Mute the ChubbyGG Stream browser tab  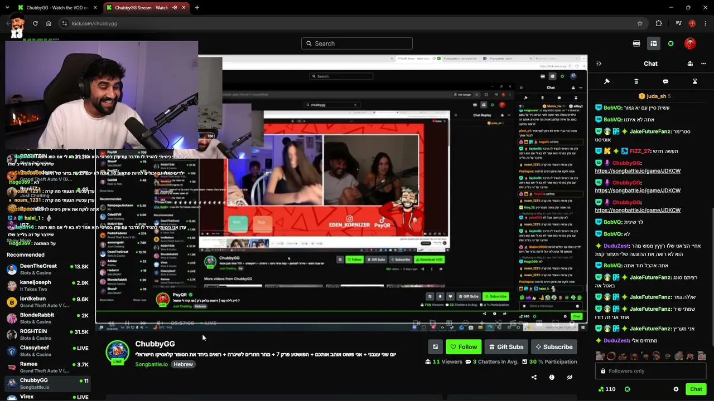pyautogui.click(x=175, y=8)
